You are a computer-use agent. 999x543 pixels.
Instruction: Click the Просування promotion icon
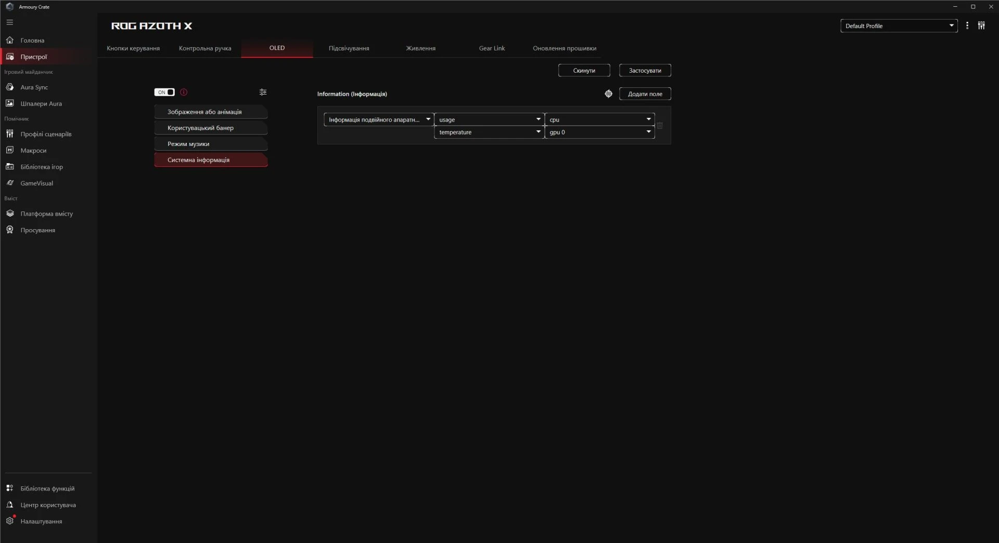[10, 230]
